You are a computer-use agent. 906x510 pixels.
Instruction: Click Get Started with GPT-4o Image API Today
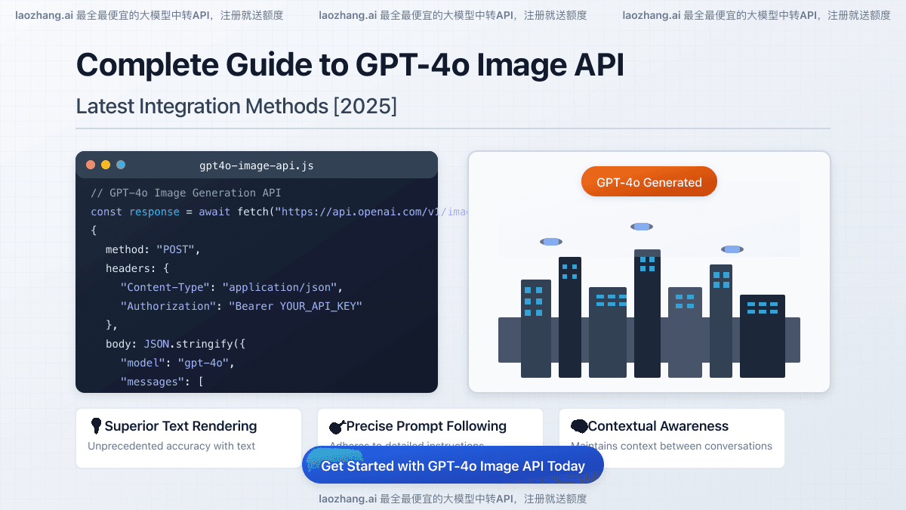tap(453, 465)
